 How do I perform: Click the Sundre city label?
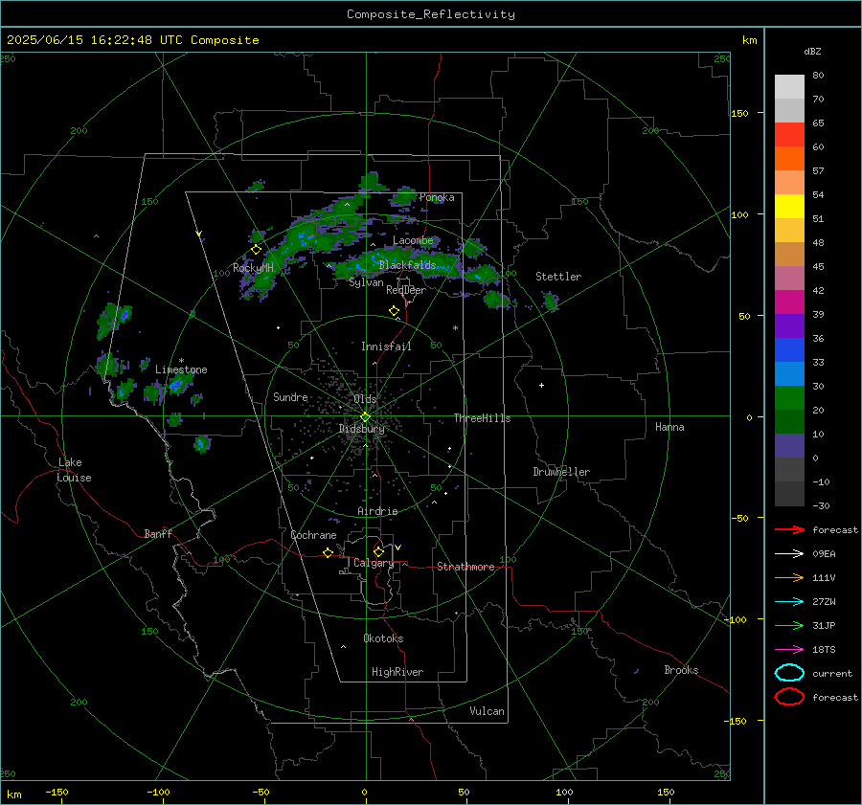click(x=290, y=397)
